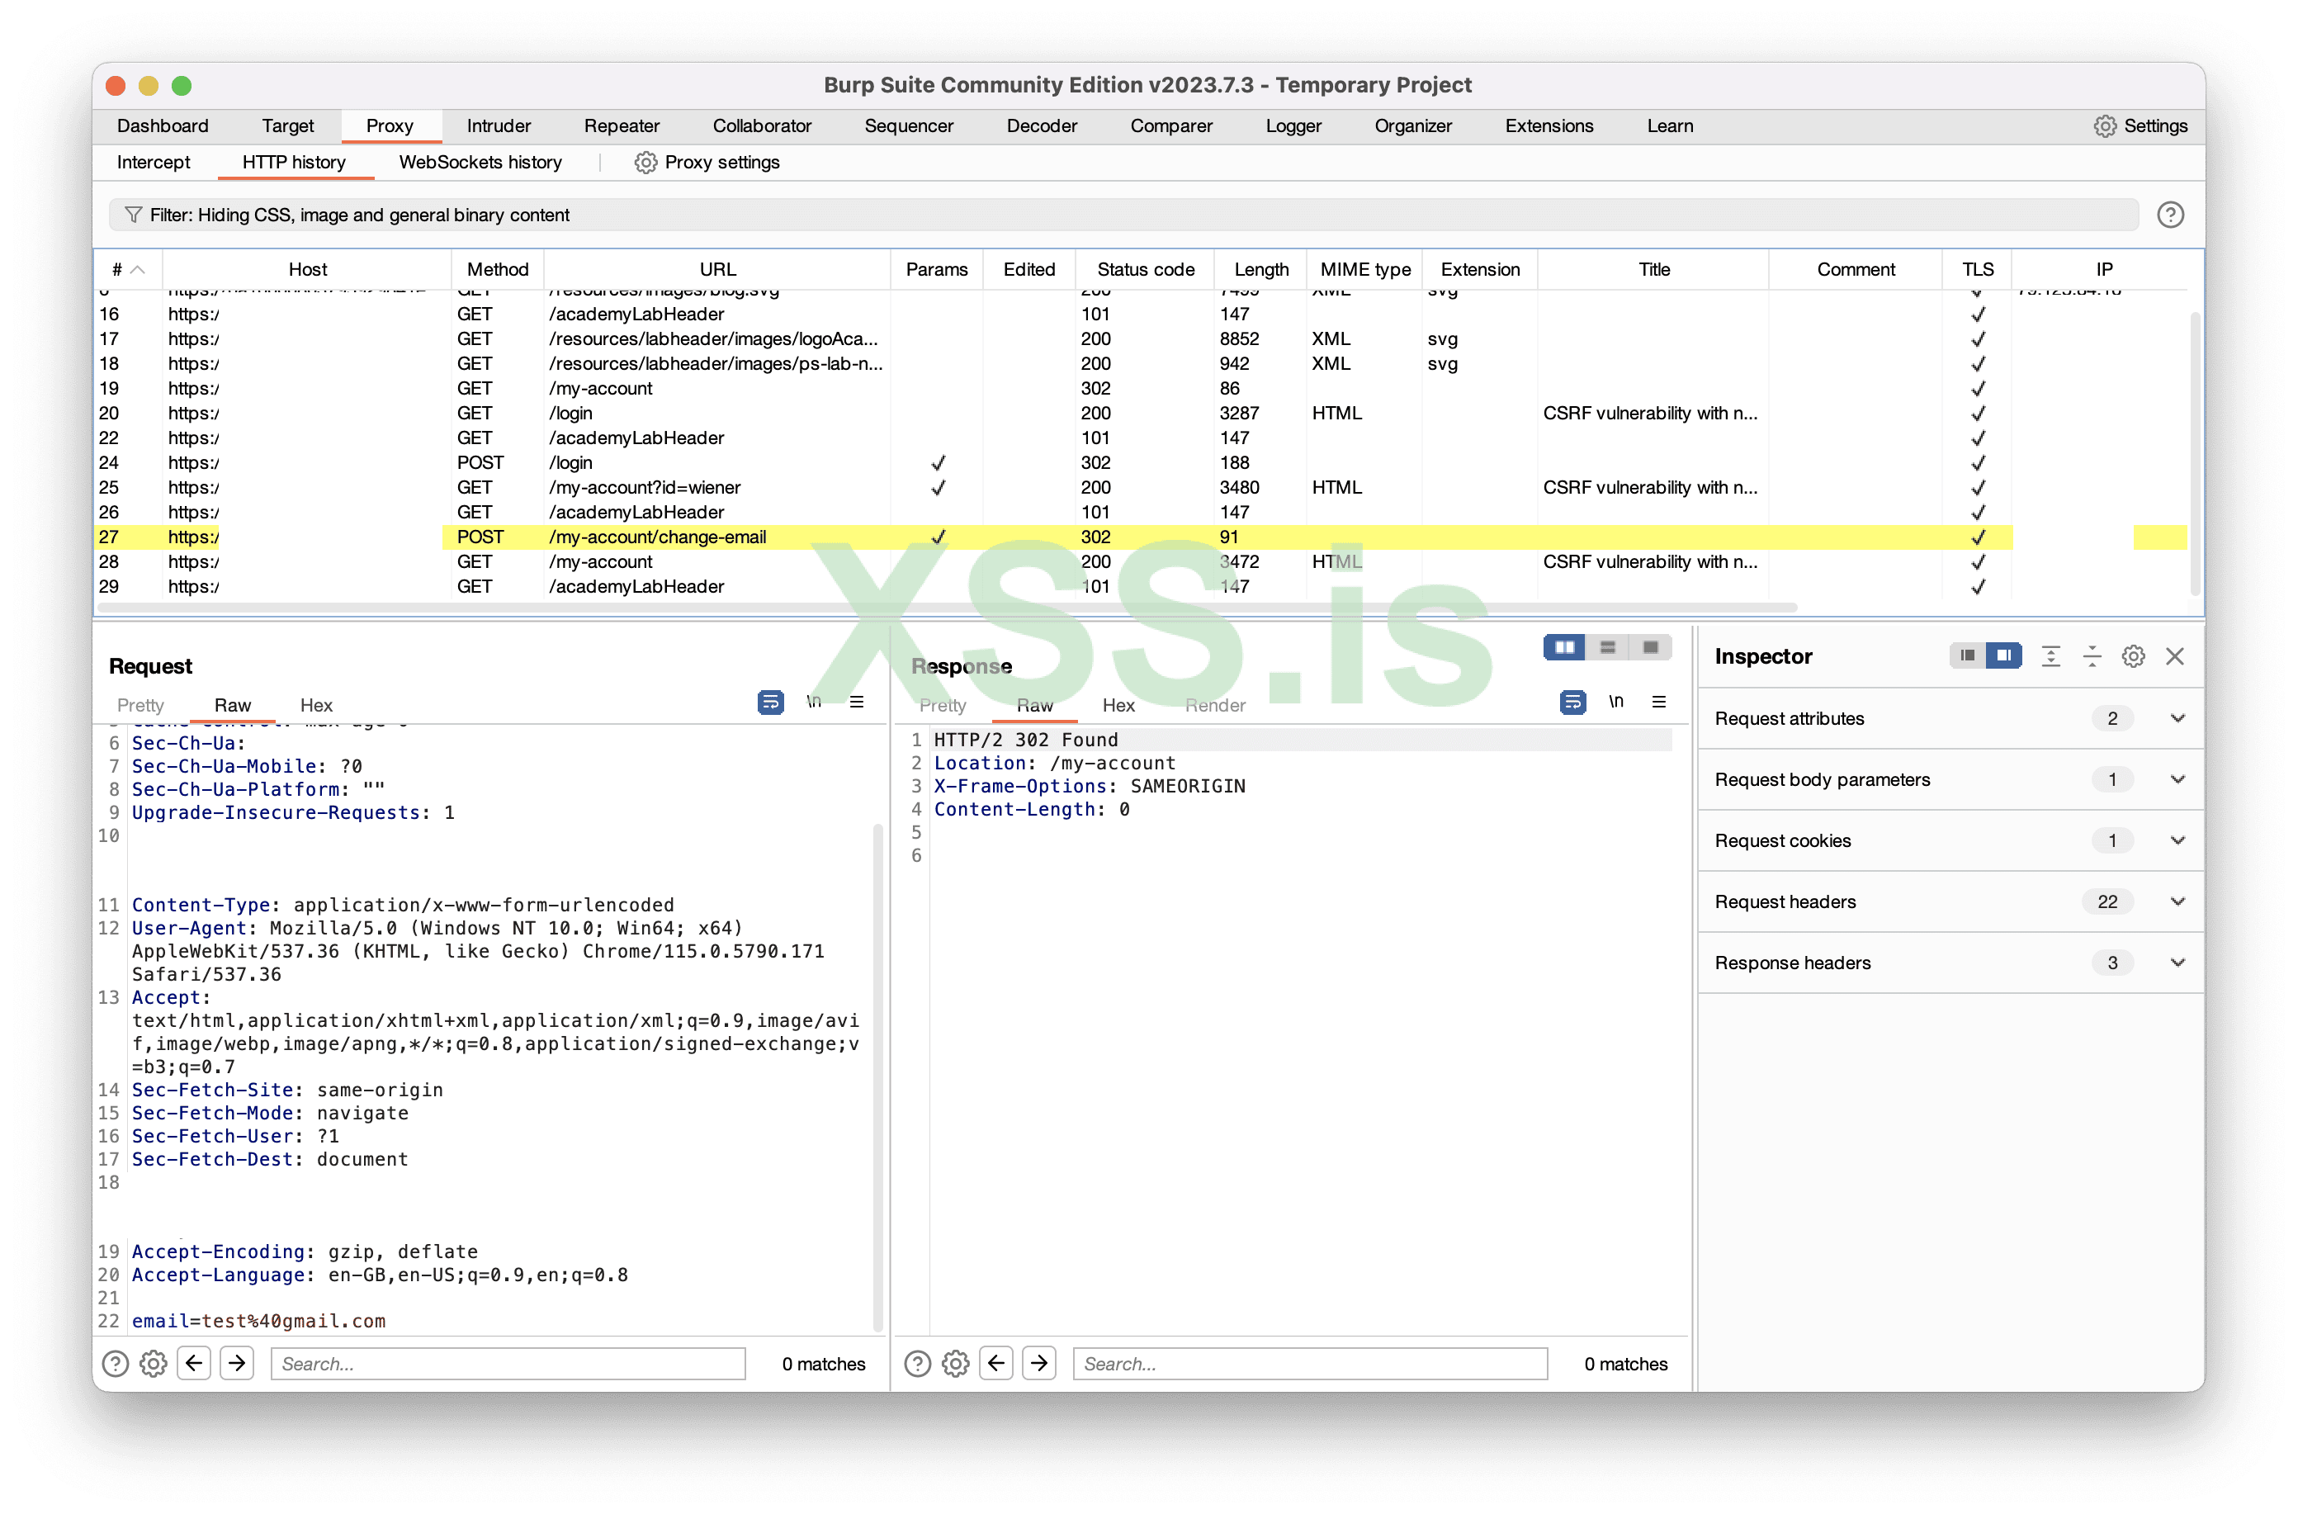Switch to side-by-side request/response layout
The height and width of the screenshot is (1514, 2298).
coord(1564,647)
